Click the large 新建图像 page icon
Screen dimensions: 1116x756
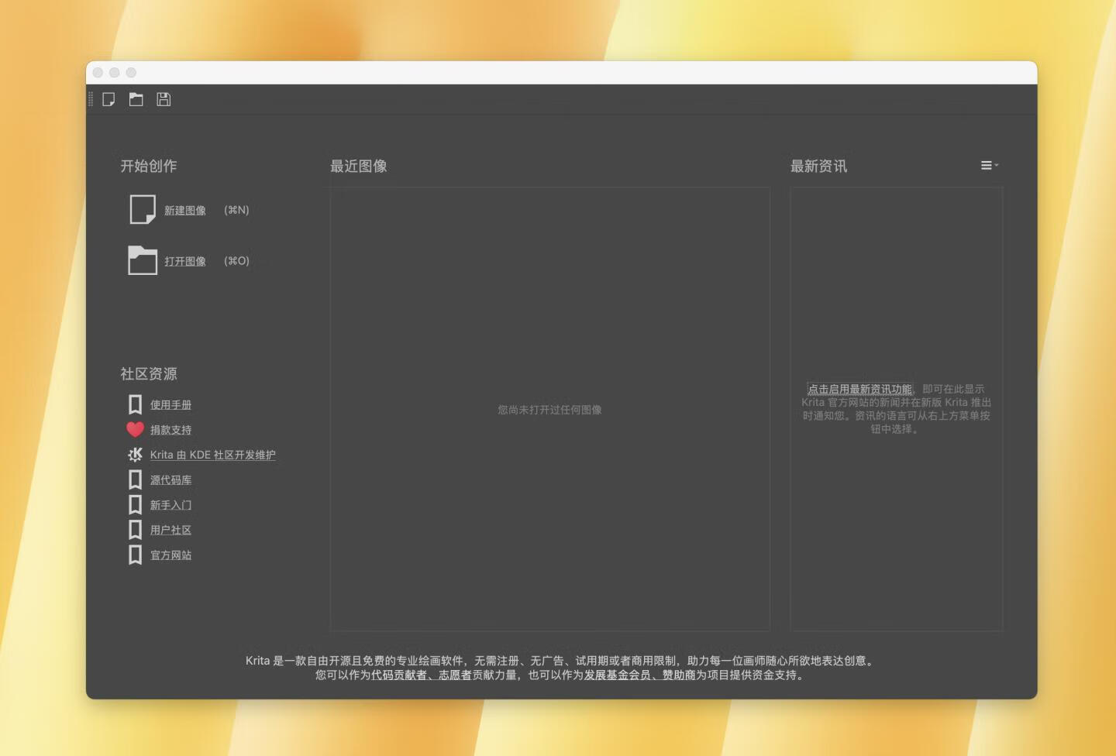click(x=143, y=210)
